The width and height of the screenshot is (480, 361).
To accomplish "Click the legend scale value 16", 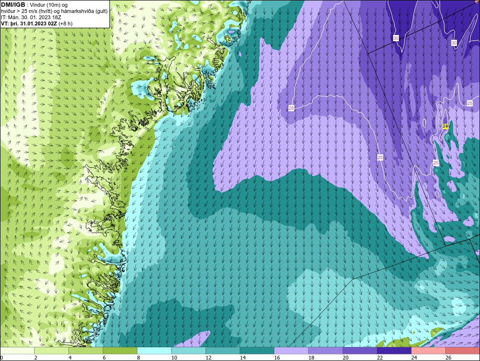I will (x=277, y=358).
